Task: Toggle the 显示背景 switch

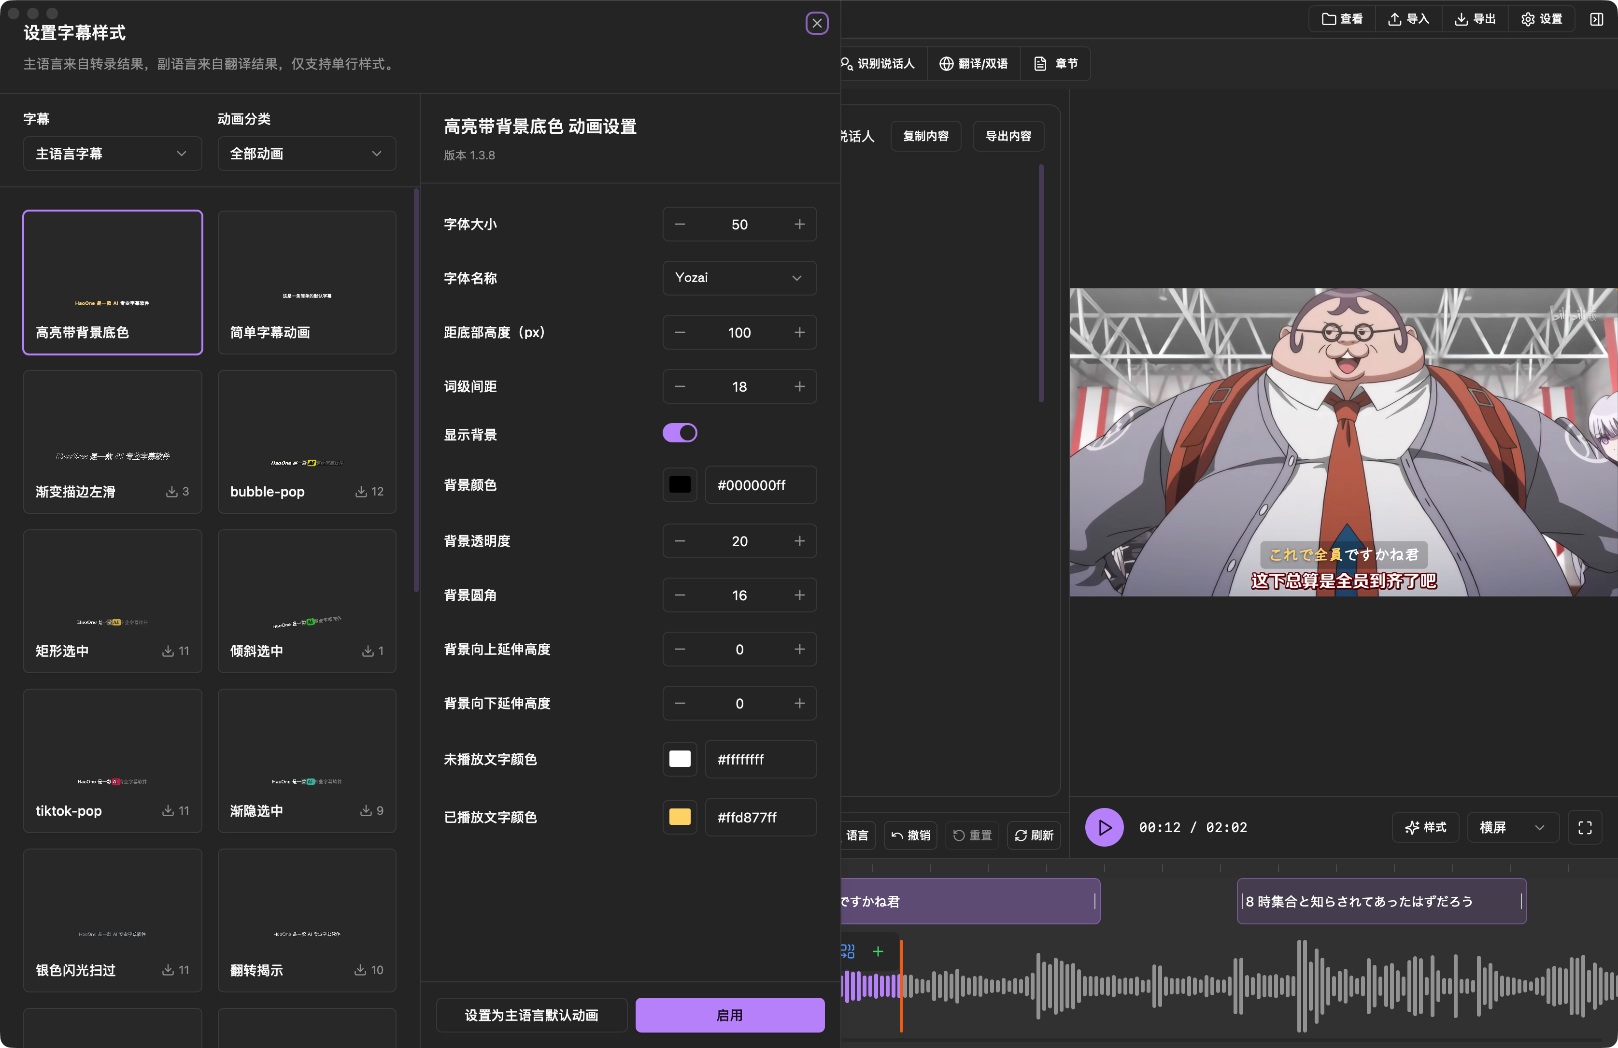Action: 680,433
